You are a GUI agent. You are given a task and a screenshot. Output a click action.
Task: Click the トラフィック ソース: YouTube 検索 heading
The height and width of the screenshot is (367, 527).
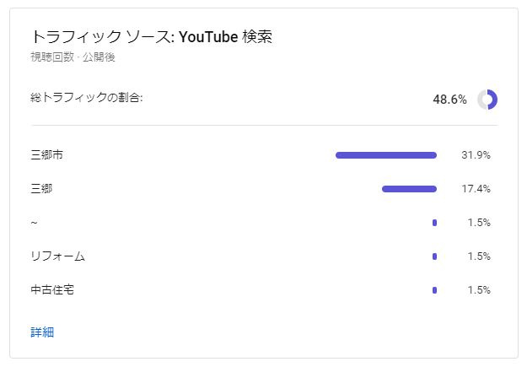click(152, 36)
